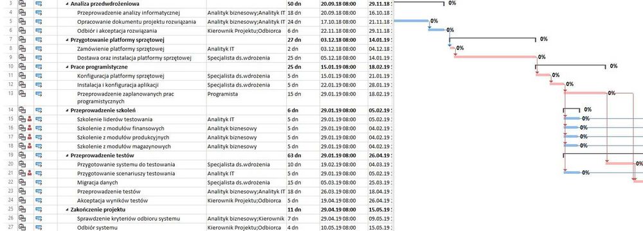Click task mode icon for Odbiór systemu
The width and height of the screenshot is (643, 231).
pos(39,227)
